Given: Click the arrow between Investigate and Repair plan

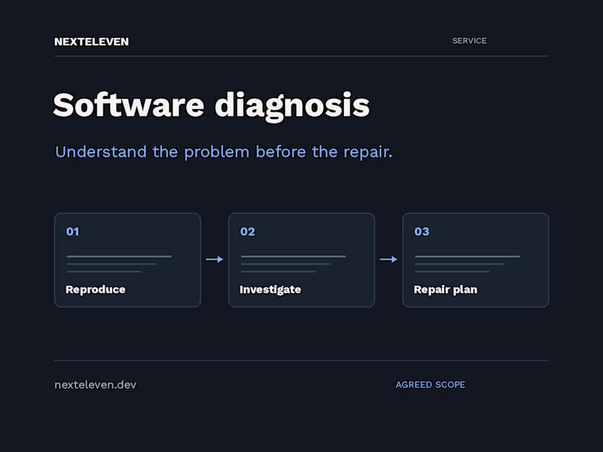Looking at the screenshot, I should coord(388,259).
